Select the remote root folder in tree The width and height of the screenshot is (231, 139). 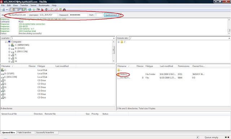pos(125,42)
